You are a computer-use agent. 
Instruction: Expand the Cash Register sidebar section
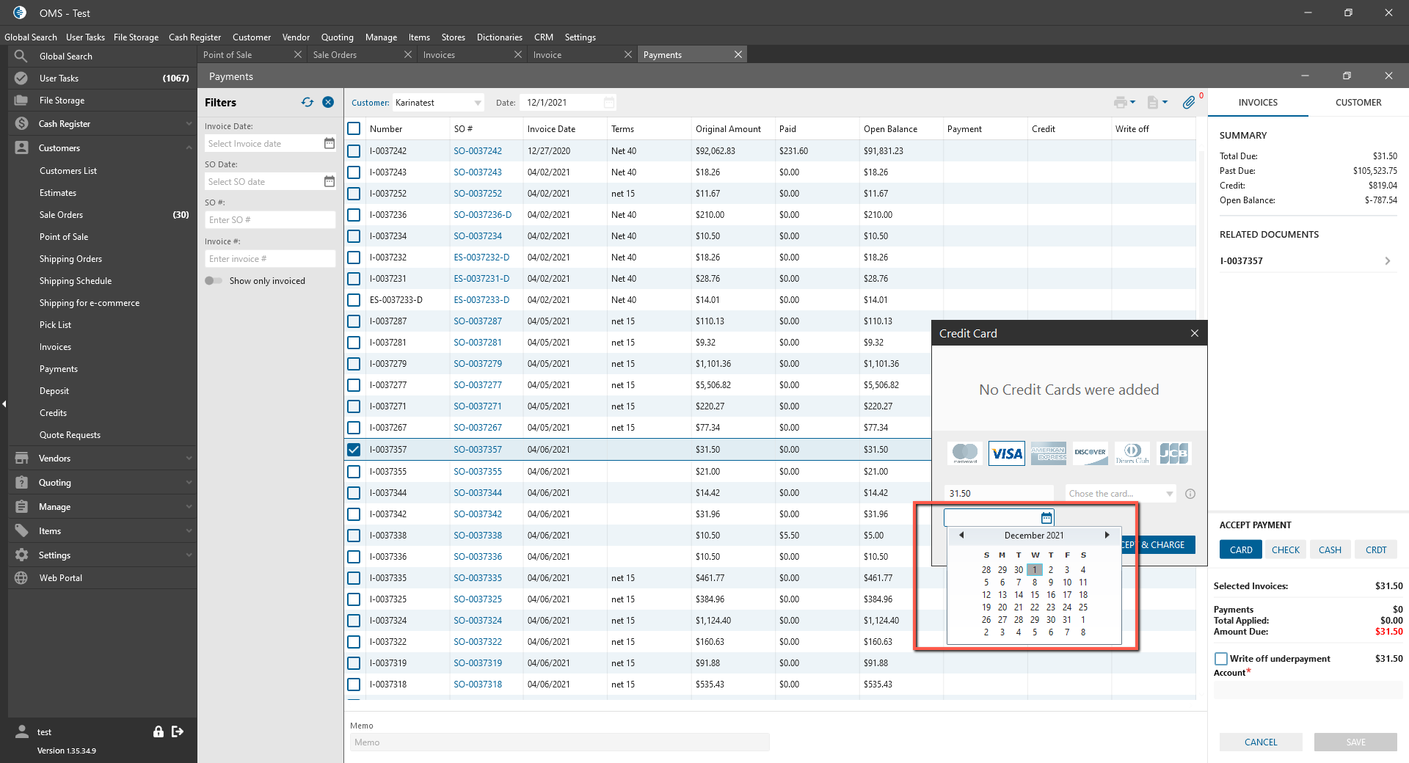(x=189, y=123)
